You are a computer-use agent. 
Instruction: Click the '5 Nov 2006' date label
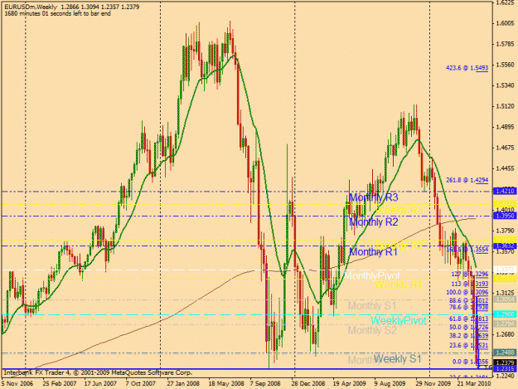click(17, 384)
